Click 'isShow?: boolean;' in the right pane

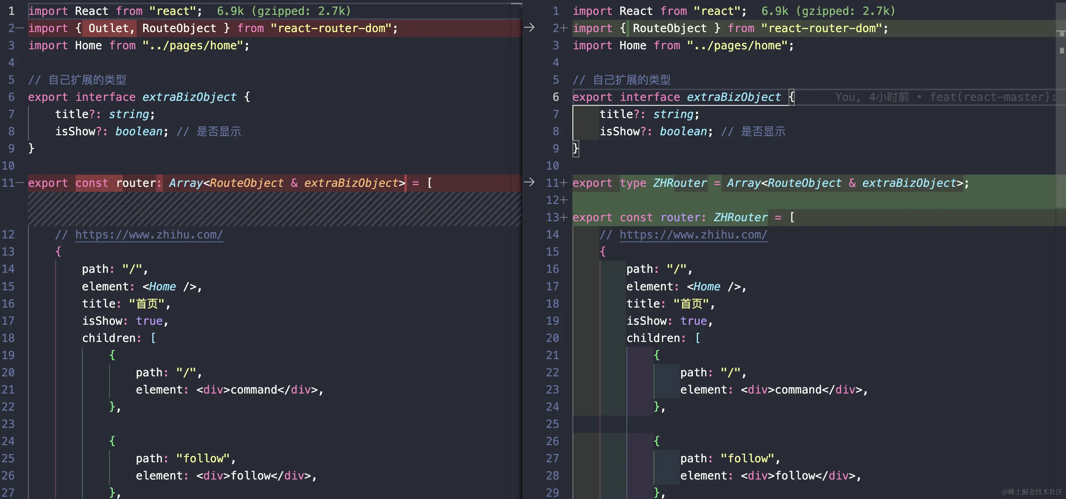point(656,131)
